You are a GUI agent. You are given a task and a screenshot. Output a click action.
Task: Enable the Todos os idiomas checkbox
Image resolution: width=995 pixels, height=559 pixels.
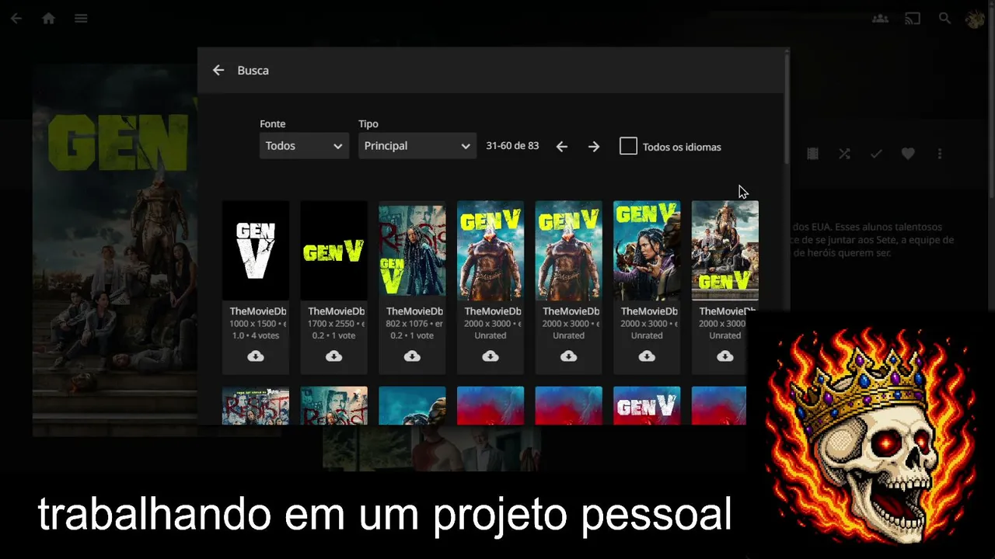(x=628, y=146)
